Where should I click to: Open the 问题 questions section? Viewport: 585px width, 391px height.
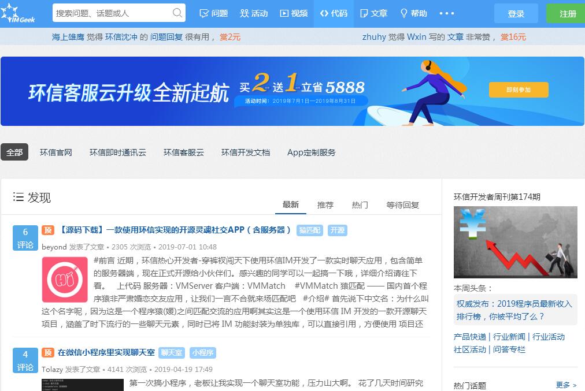[213, 13]
